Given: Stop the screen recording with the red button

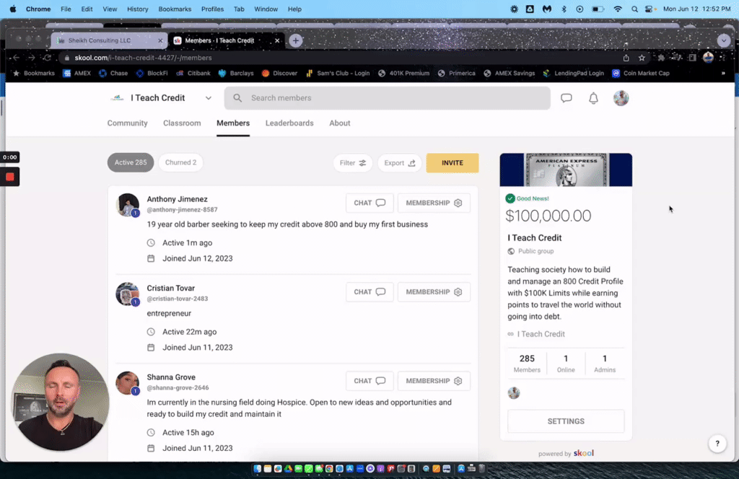Looking at the screenshot, I should click(8, 175).
